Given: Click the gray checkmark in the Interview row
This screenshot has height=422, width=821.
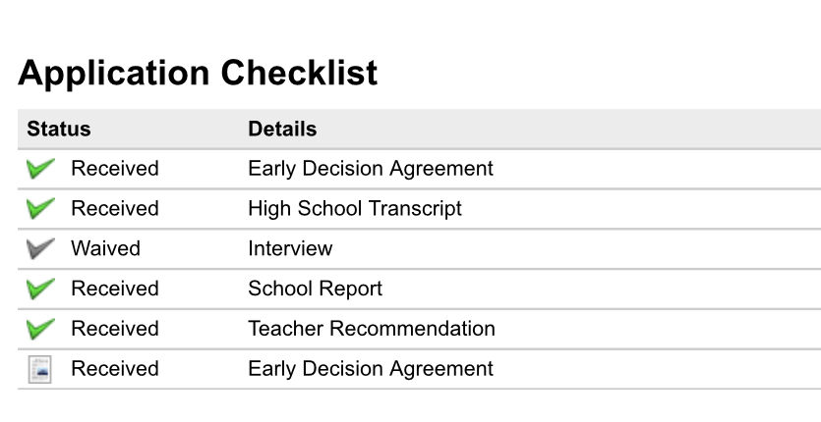Looking at the screenshot, I should (40, 248).
